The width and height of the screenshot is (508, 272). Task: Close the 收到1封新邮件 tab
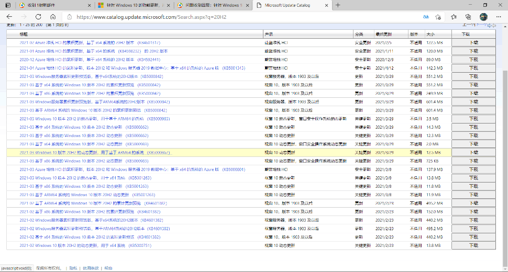coord(90,5)
